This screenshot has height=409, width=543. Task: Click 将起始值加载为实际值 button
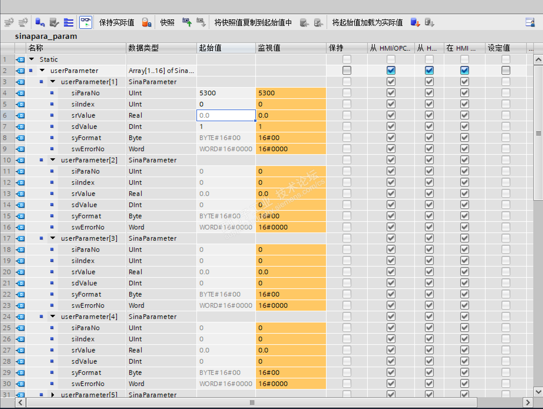[367, 23]
